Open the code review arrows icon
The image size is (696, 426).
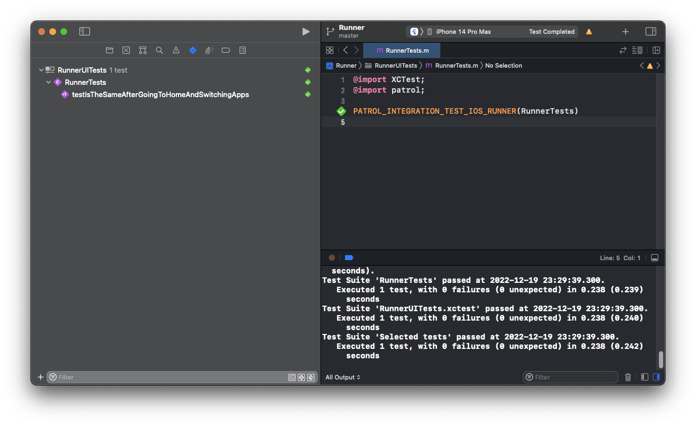622,50
